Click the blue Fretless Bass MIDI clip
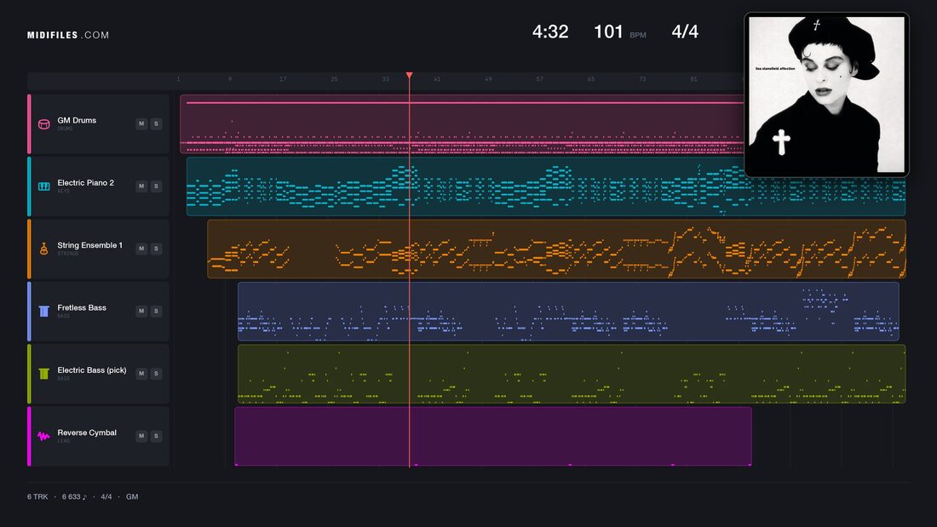Viewport: 937px width, 527px height. [568, 312]
